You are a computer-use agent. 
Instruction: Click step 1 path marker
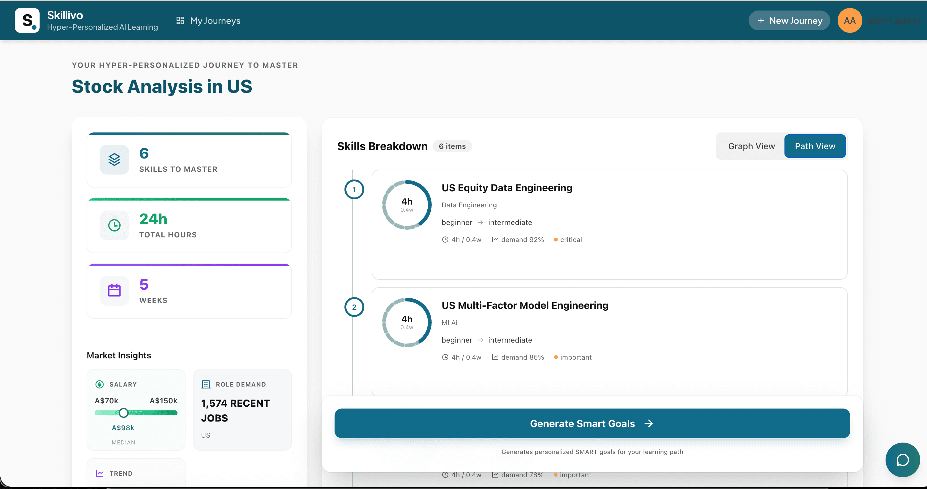[x=354, y=189]
